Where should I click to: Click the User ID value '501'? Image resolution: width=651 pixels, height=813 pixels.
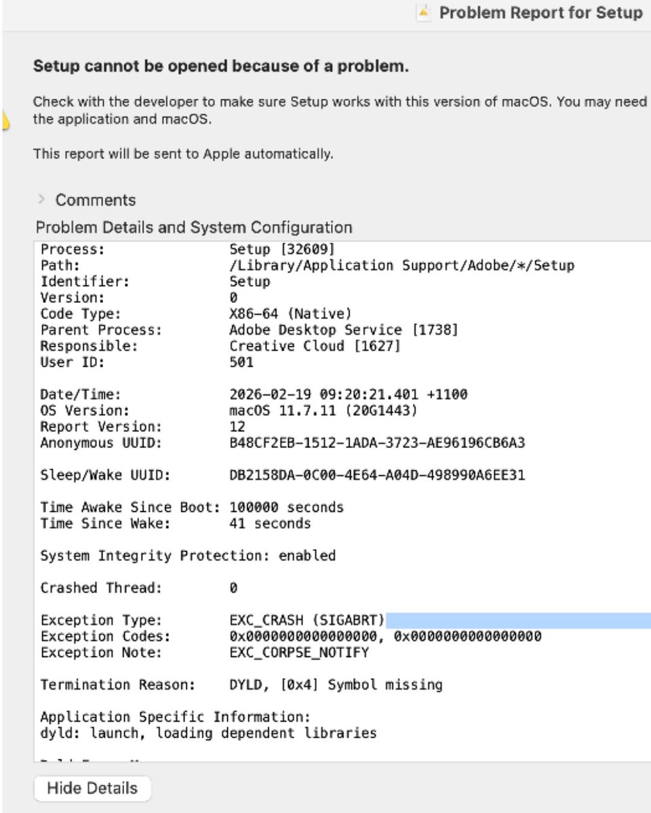coord(241,362)
